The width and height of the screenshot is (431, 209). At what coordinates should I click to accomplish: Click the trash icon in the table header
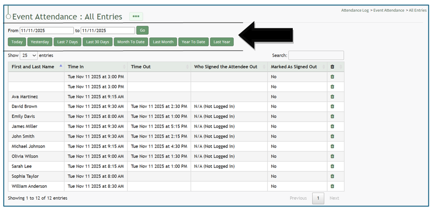tap(332, 67)
